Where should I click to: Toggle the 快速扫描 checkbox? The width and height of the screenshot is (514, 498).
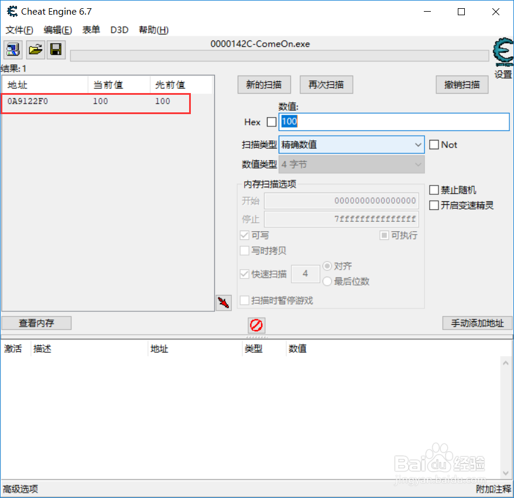click(x=245, y=274)
